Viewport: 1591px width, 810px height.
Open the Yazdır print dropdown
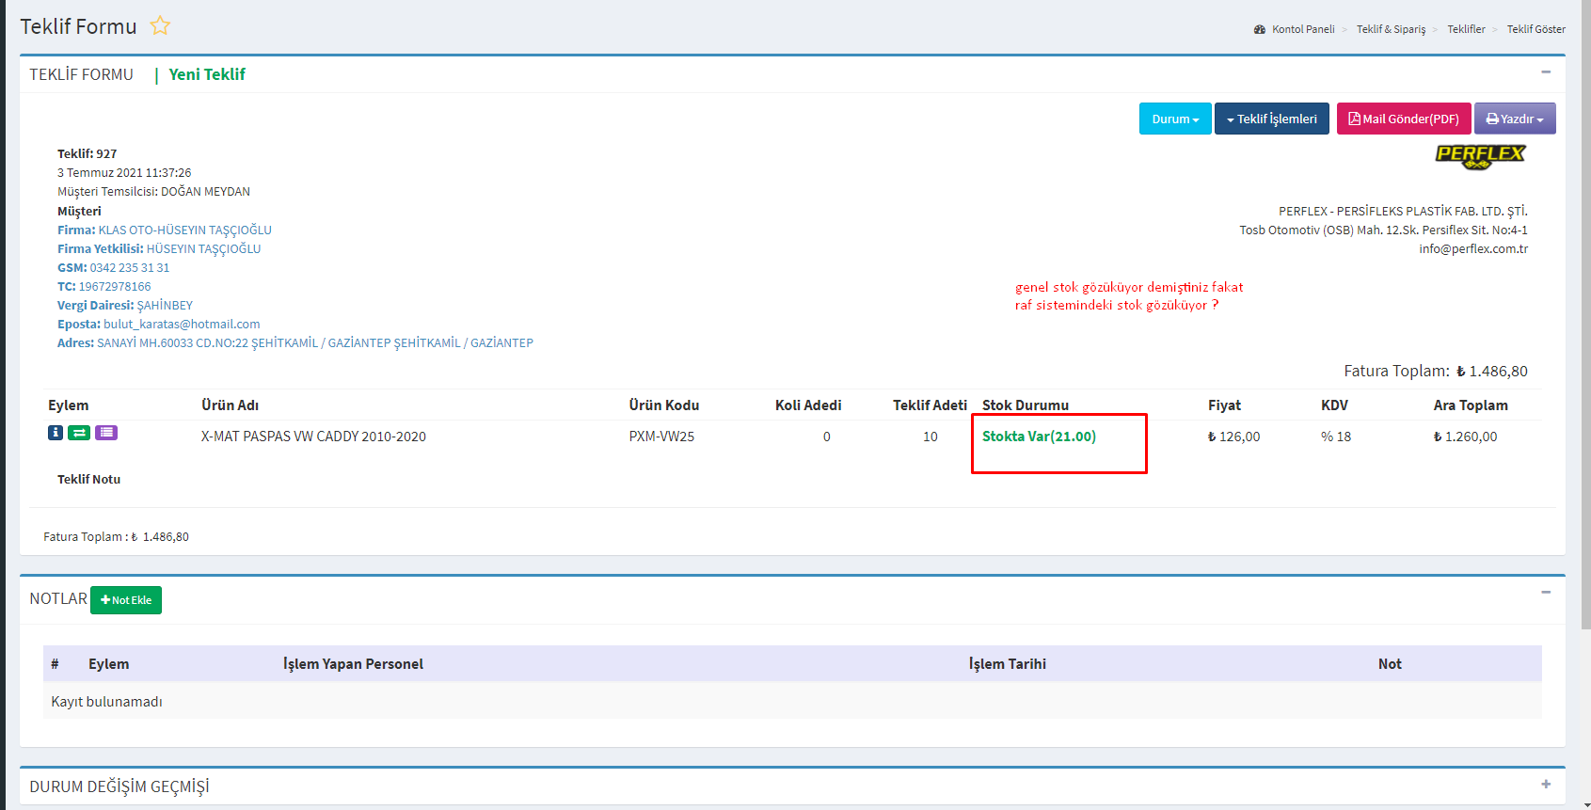pos(1514,119)
